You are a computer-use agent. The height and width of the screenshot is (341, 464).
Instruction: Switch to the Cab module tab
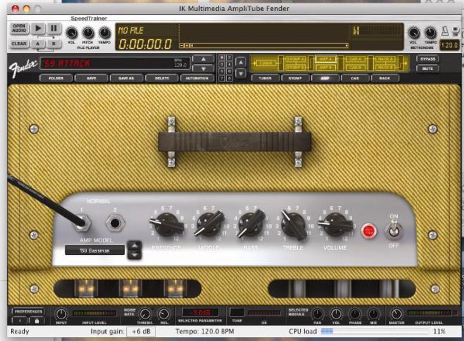pos(355,78)
